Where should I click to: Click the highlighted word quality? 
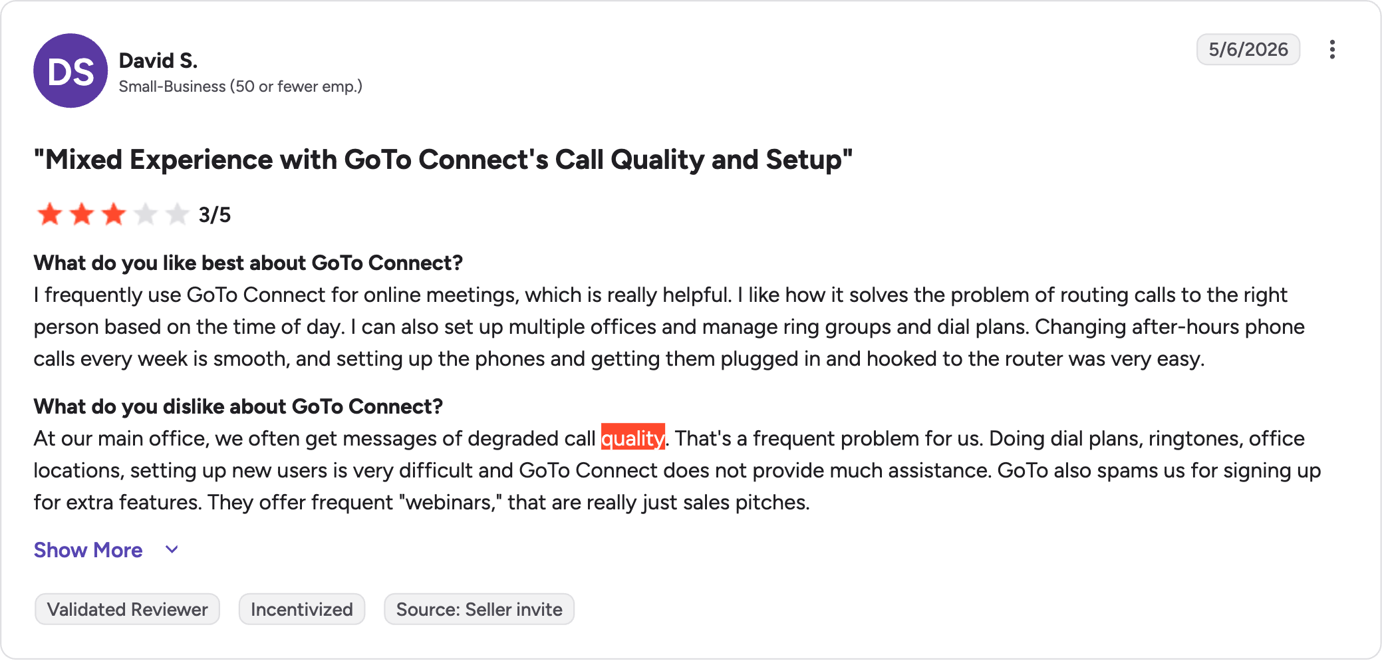point(632,438)
